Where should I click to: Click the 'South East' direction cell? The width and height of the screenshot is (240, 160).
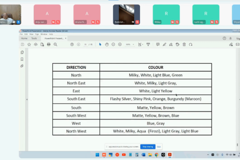[x=76, y=99]
